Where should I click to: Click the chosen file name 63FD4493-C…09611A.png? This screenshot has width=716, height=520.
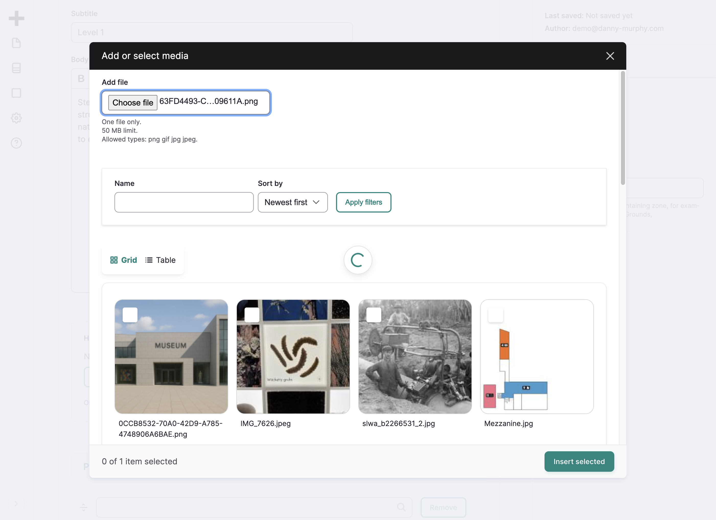(209, 101)
